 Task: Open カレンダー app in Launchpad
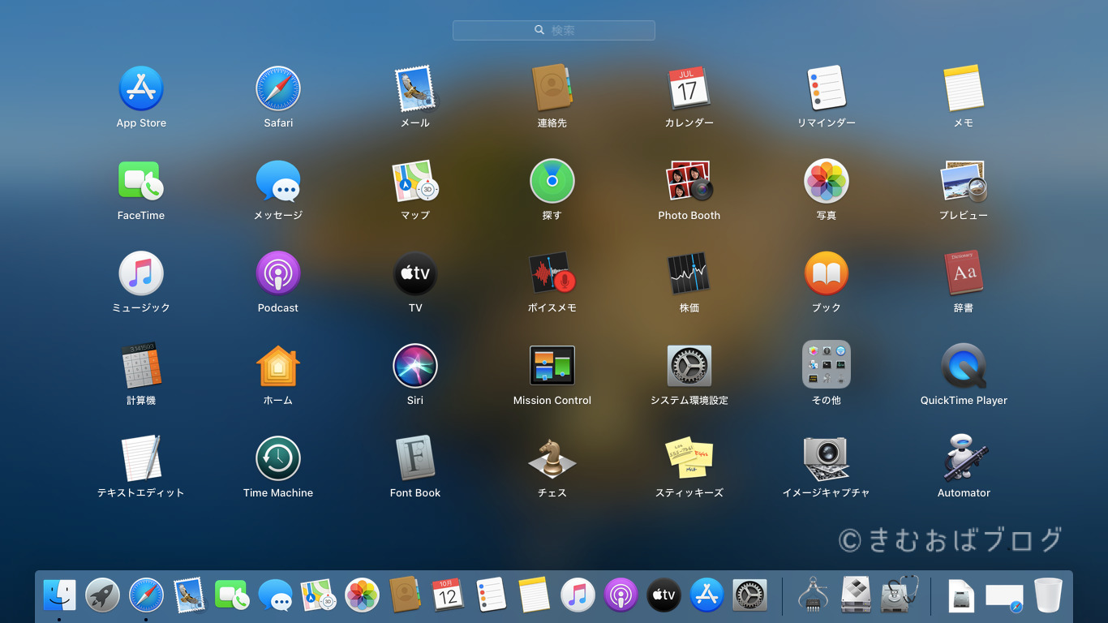[x=689, y=88]
